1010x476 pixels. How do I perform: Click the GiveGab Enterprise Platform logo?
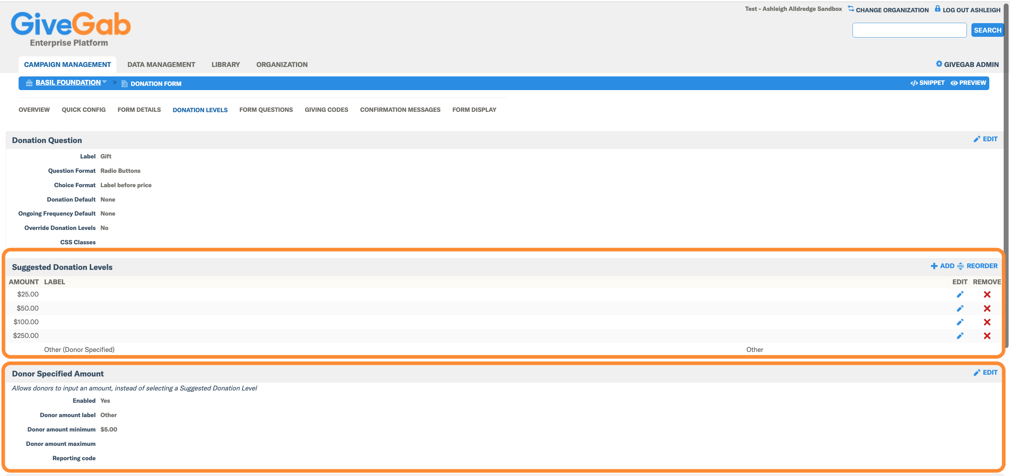tap(70, 29)
